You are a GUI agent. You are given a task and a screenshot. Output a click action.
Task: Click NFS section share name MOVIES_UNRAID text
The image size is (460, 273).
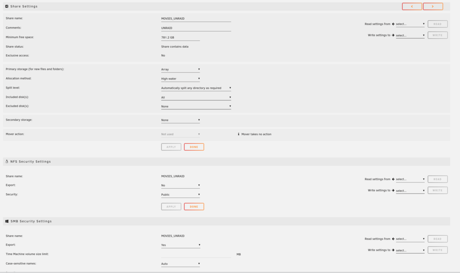pos(173,176)
